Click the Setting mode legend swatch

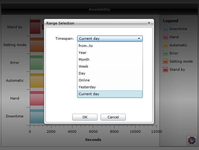click(165, 62)
